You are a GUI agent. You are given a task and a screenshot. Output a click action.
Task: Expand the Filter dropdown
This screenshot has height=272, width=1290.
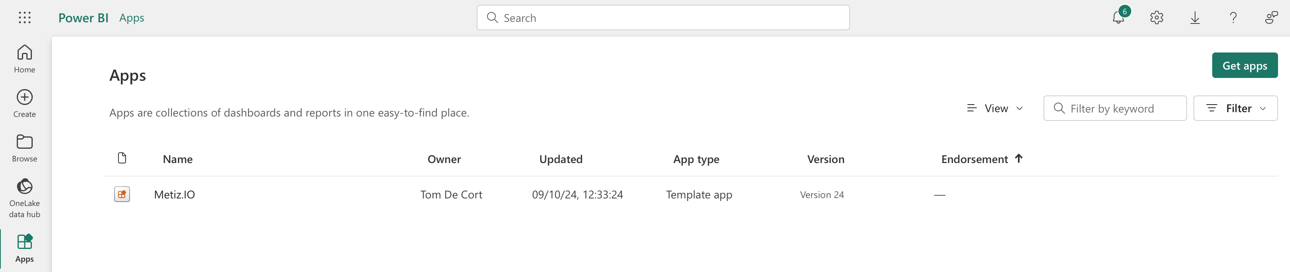(x=1235, y=108)
